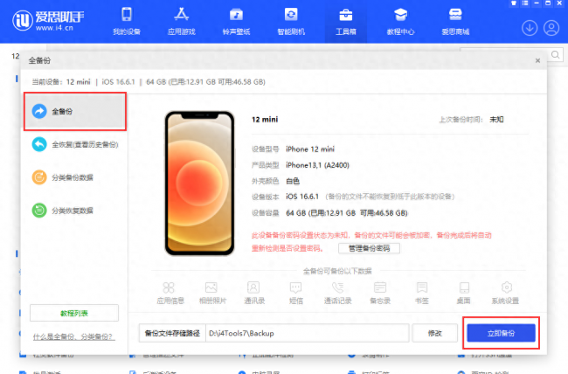Click the backup path field D:\i4Tools7\Backup
This screenshot has height=374, width=568.
coord(308,333)
